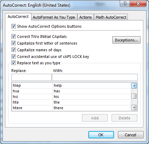
Task: Toggle Correct accidental use of cAPS LOCK key
Action: click(13, 57)
